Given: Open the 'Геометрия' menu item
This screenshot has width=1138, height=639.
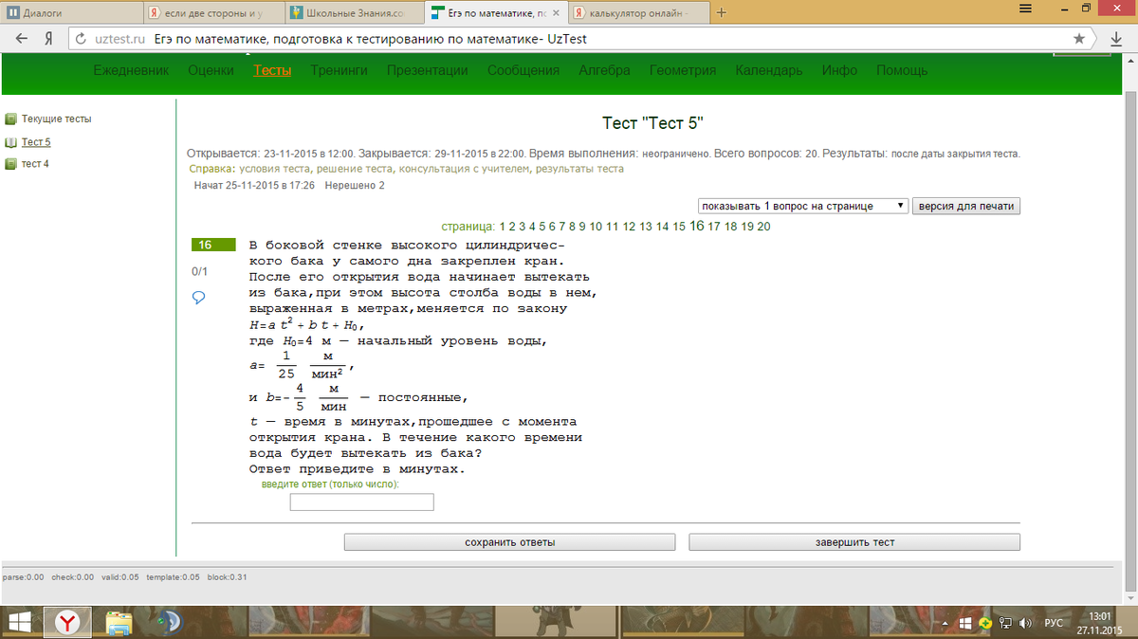Looking at the screenshot, I should tap(682, 70).
